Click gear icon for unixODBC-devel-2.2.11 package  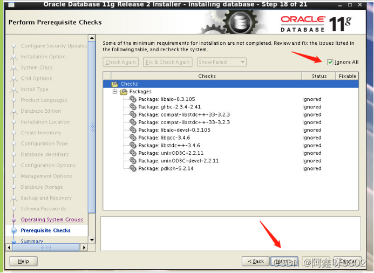click(x=133, y=161)
